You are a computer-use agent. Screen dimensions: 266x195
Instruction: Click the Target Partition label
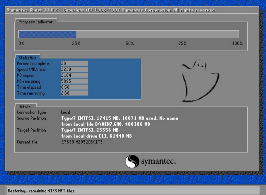pyautogui.click(x=31, y=130)
